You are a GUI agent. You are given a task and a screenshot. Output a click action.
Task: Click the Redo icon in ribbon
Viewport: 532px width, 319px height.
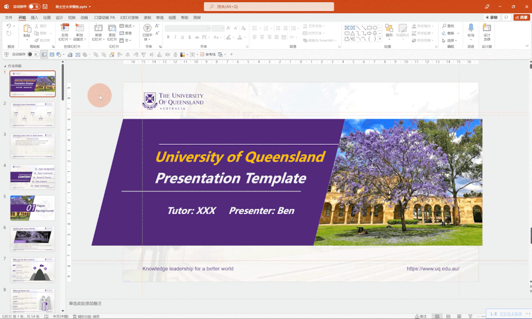(8, 33)
